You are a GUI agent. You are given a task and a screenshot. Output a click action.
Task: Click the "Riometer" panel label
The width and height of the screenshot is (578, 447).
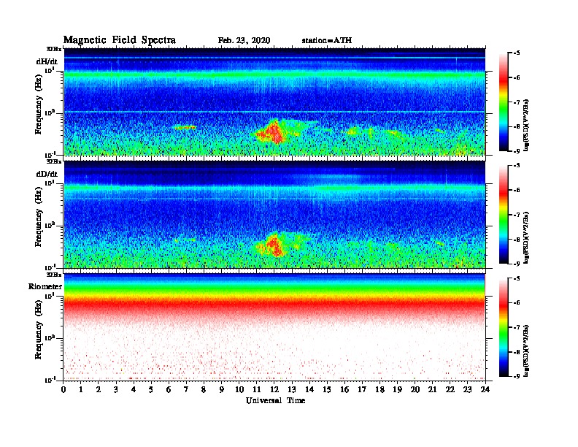pos(45,286)
